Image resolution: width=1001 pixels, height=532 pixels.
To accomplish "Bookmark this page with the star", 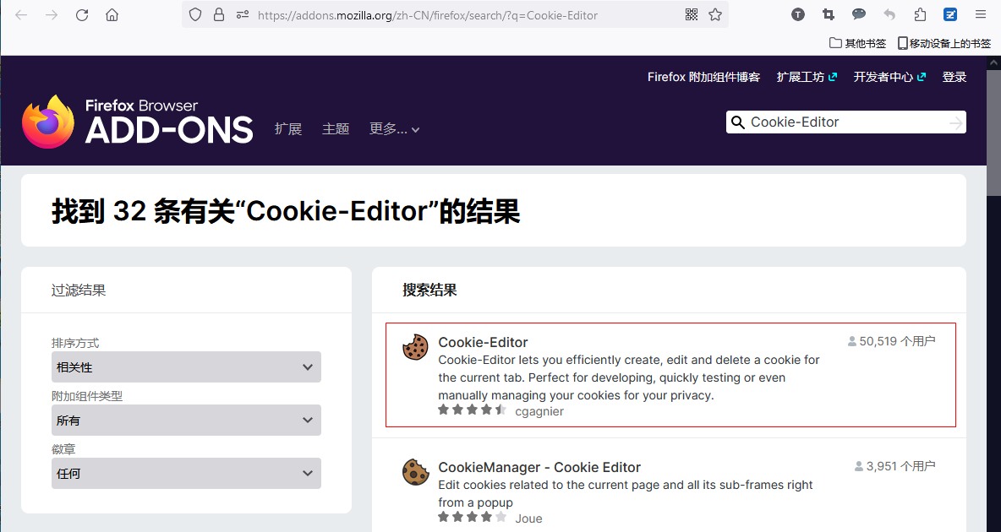I will click(715, 14).
